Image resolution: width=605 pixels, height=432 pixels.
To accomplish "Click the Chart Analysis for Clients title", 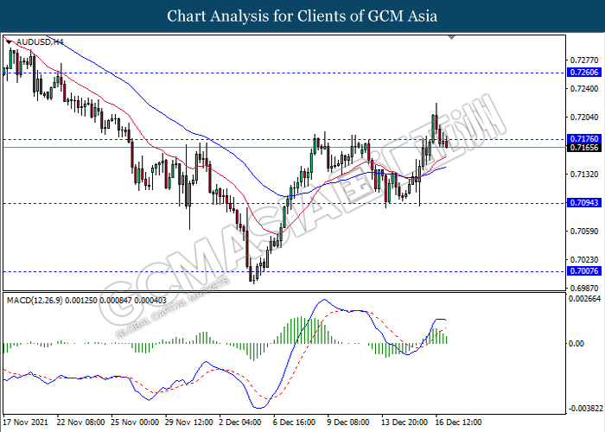I will tap(302, 16).
